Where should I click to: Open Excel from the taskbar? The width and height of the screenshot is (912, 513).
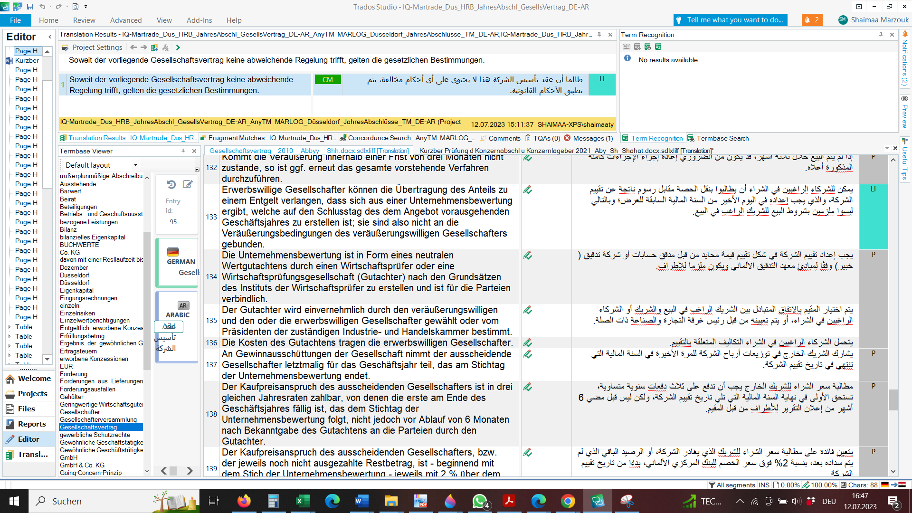(303, 501)
